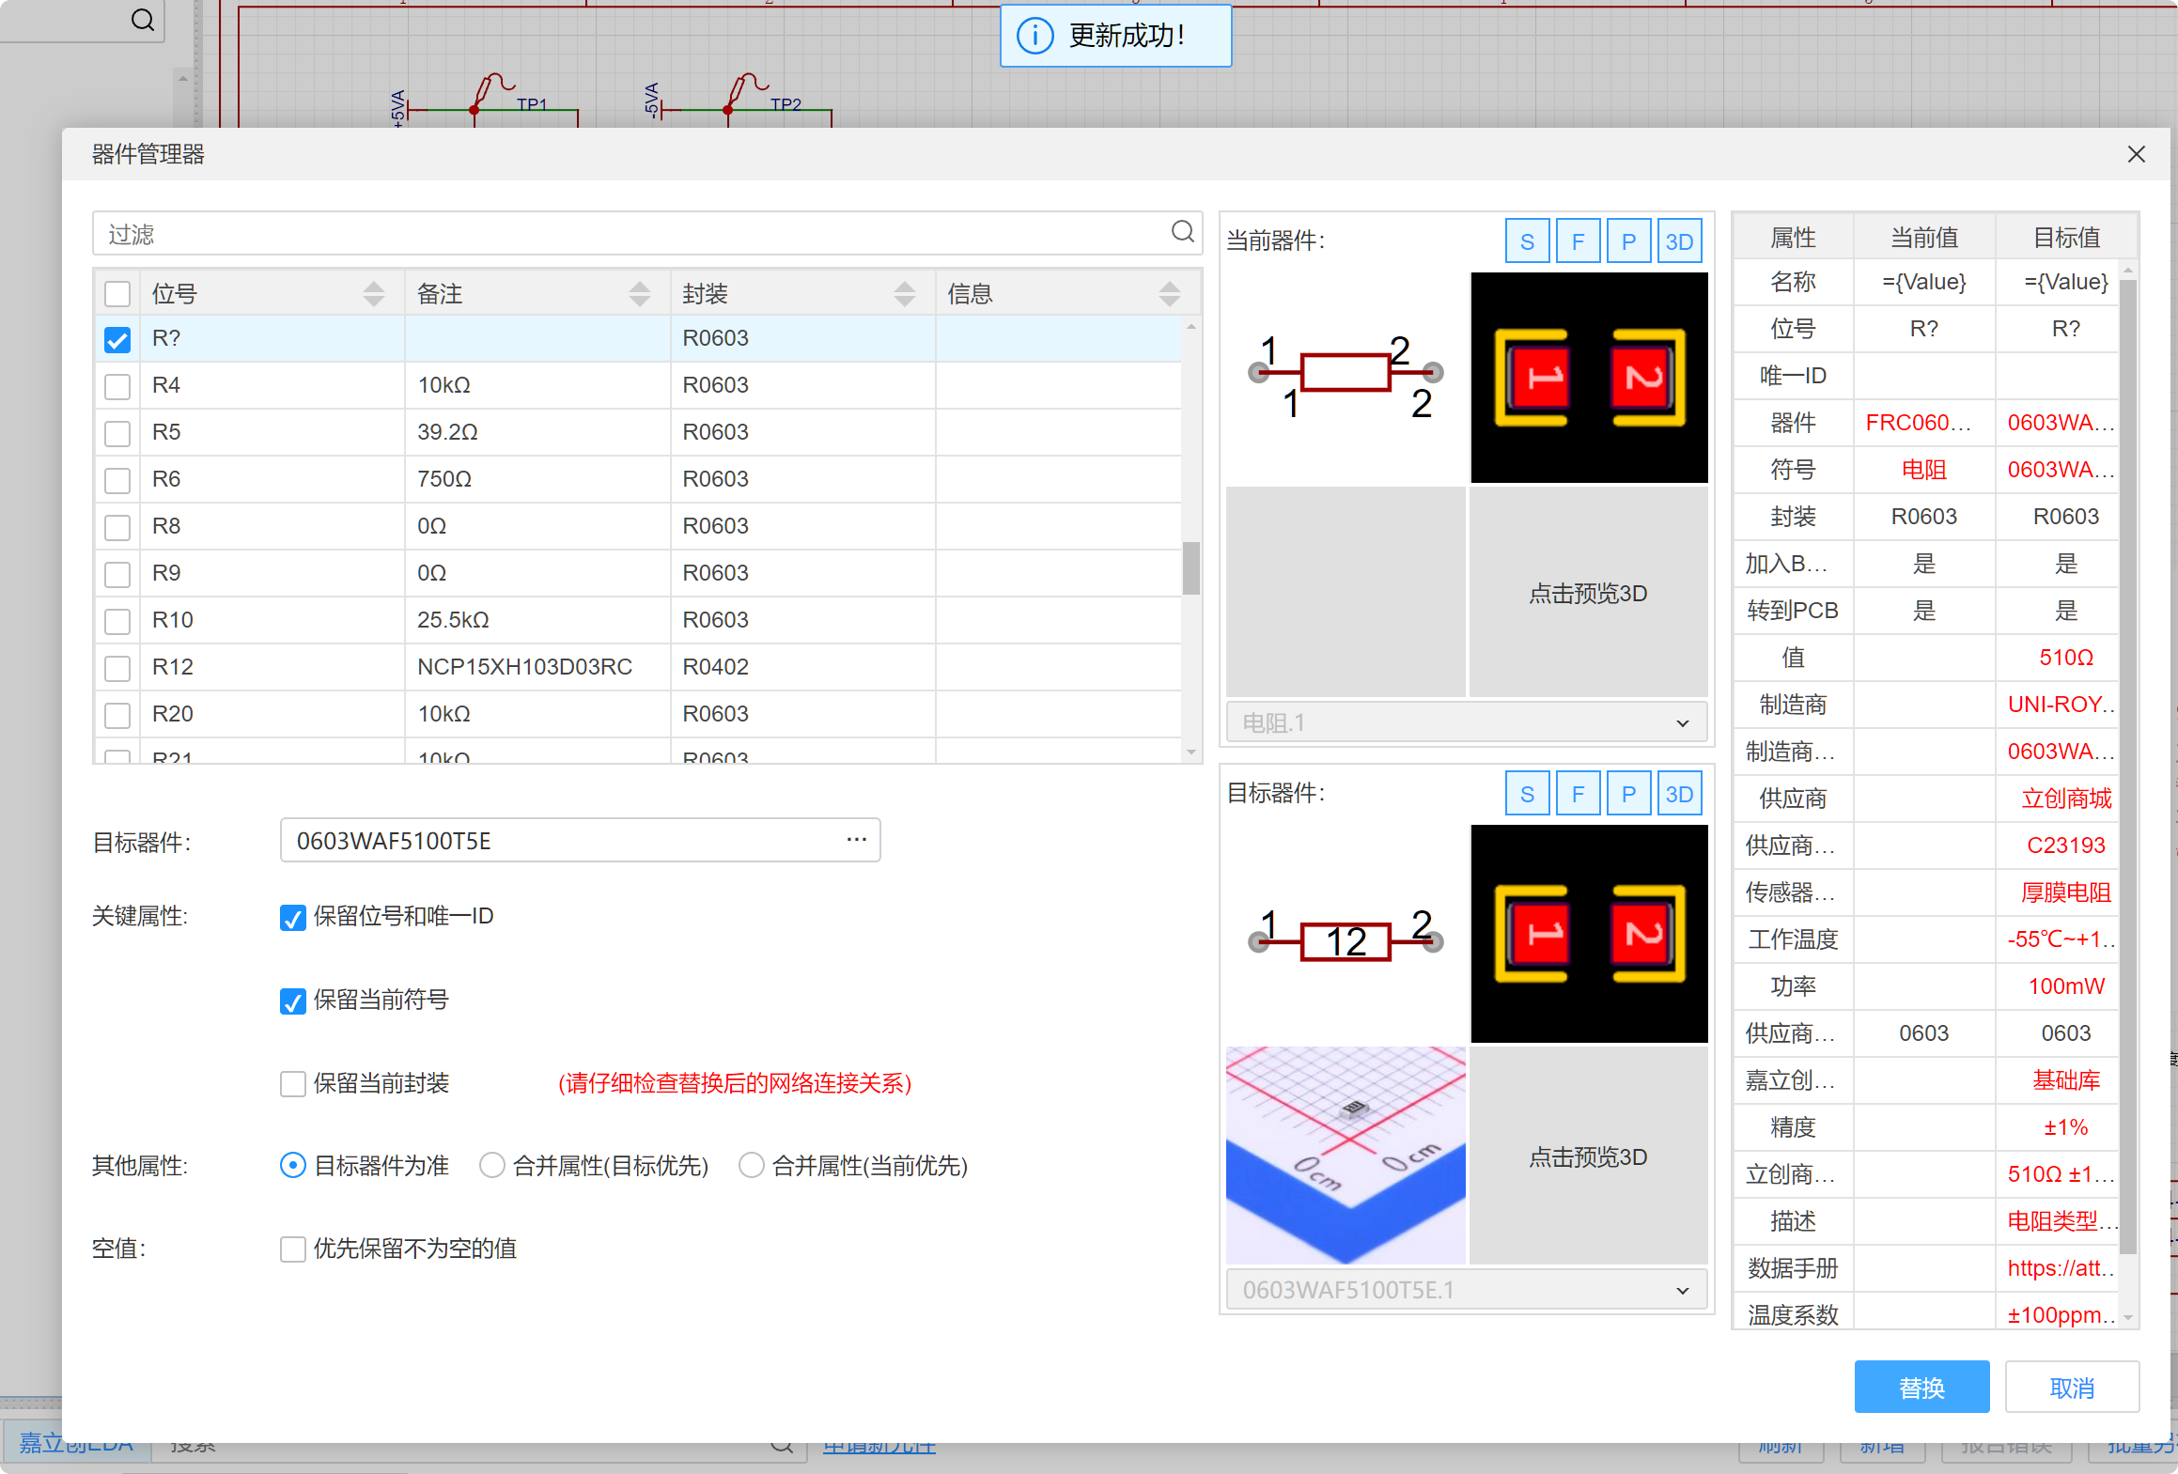Click search icon in filter field
This screenshot has height=1474, width=2178.
click(x=1182, y=232)
